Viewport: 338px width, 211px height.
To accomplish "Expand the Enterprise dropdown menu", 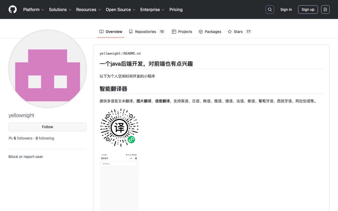I will pos(152,9).
